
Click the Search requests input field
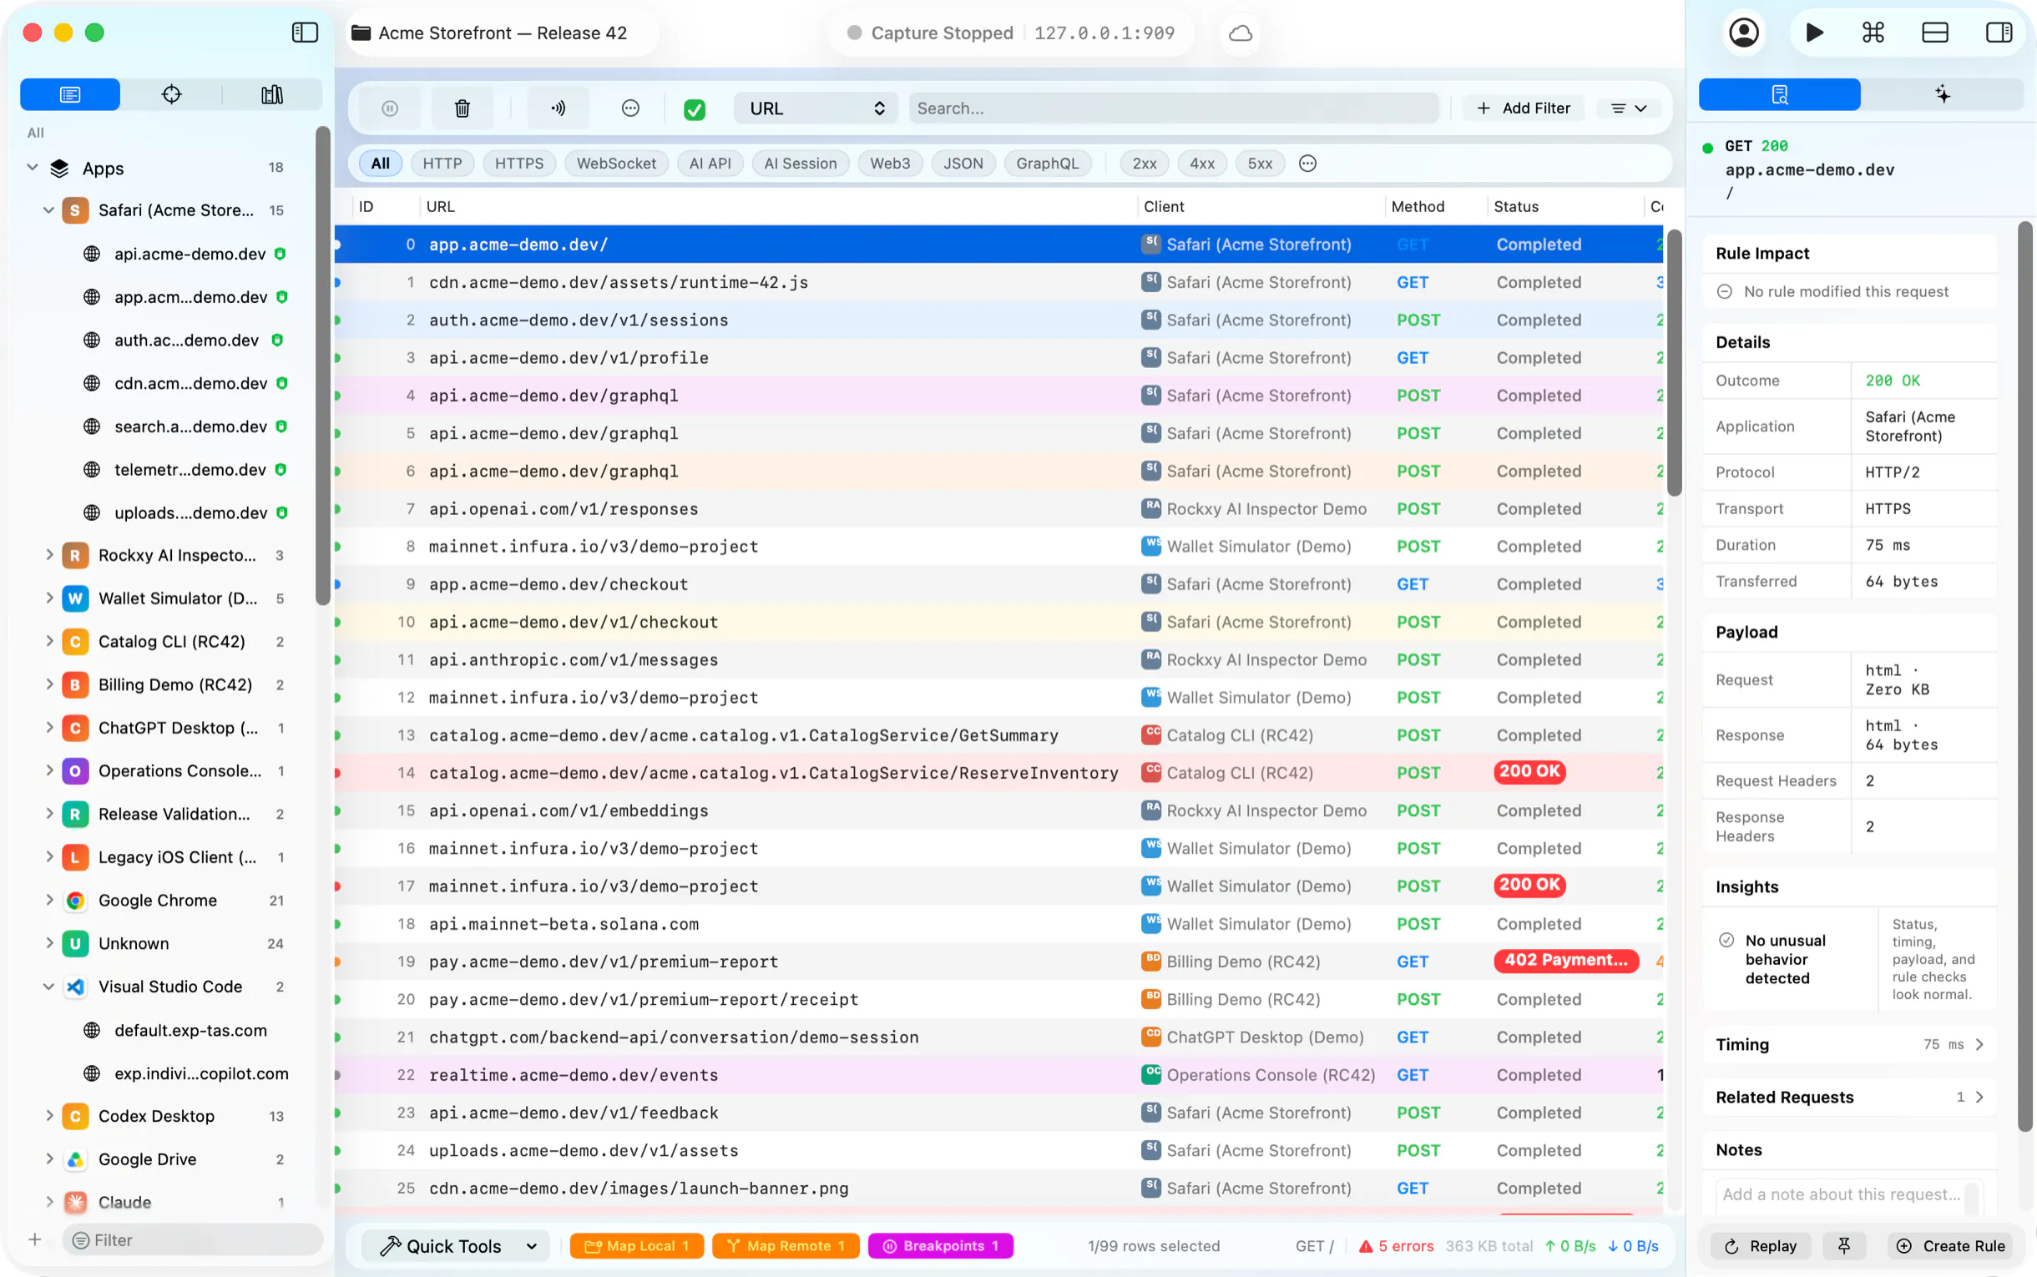(x=1174, y=109)
